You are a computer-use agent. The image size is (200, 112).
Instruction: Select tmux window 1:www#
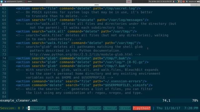[x=53, y=108]
